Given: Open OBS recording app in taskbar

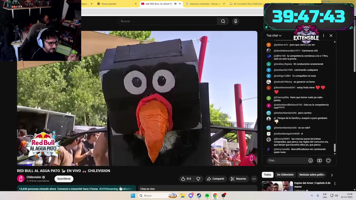Looking at the screenshot, I should tap(223, 196).
